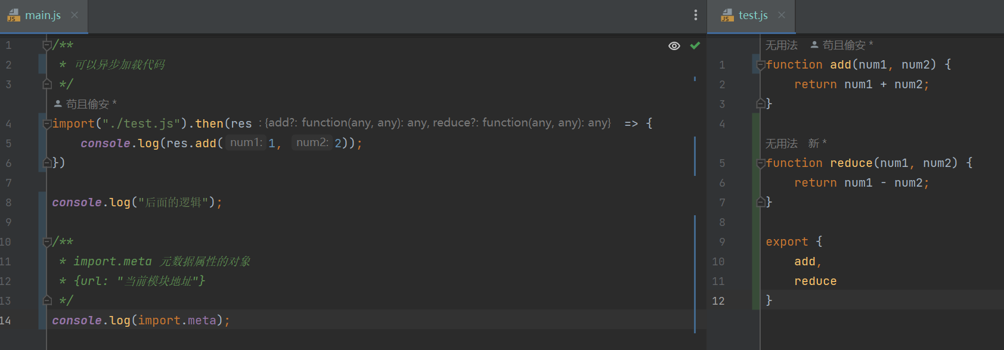Click the green inspection checkmark icon
Viewport: 1004px width, 350px height.
coord(695,45)
